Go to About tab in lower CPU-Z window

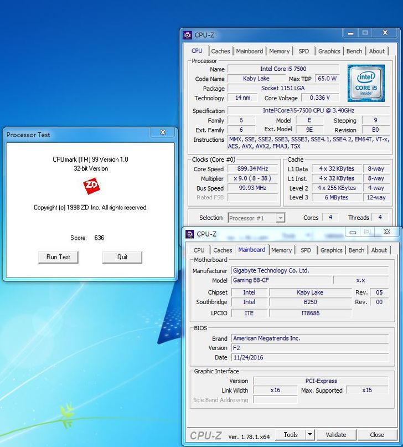[x=379, y=250]
